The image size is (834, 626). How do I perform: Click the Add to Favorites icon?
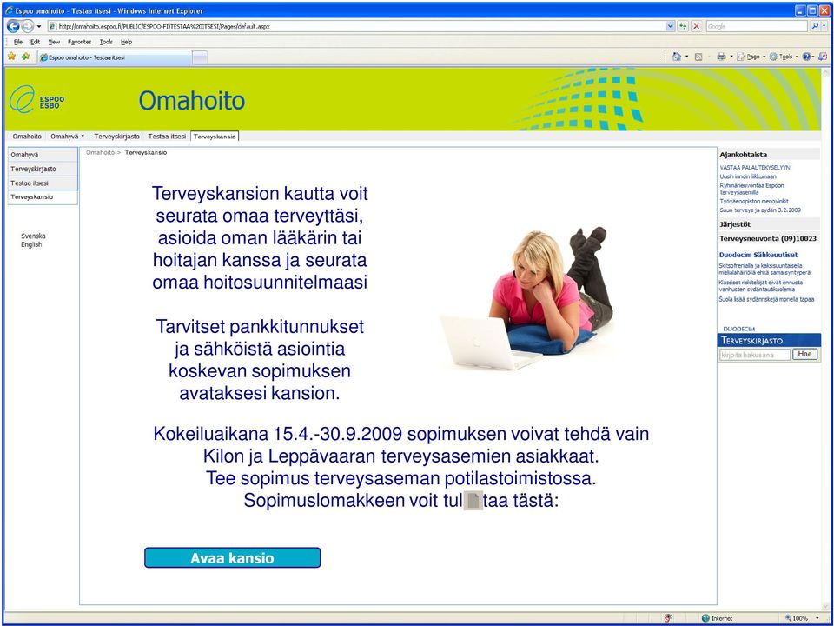[25, 57]
